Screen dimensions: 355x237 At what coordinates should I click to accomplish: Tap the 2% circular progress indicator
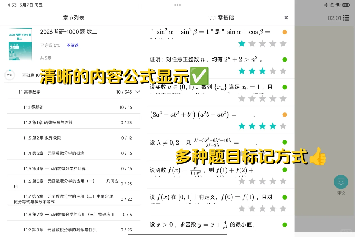pos(10,75)
